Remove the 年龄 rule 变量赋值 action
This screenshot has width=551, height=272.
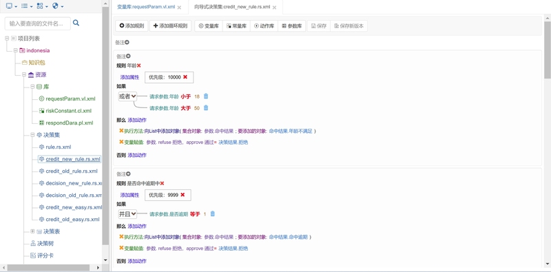[121, 142]
